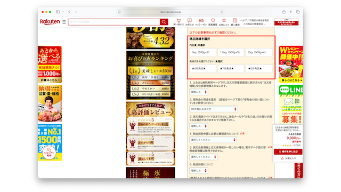Select the 1.5kg (500g×3) option

pos(231,52)
